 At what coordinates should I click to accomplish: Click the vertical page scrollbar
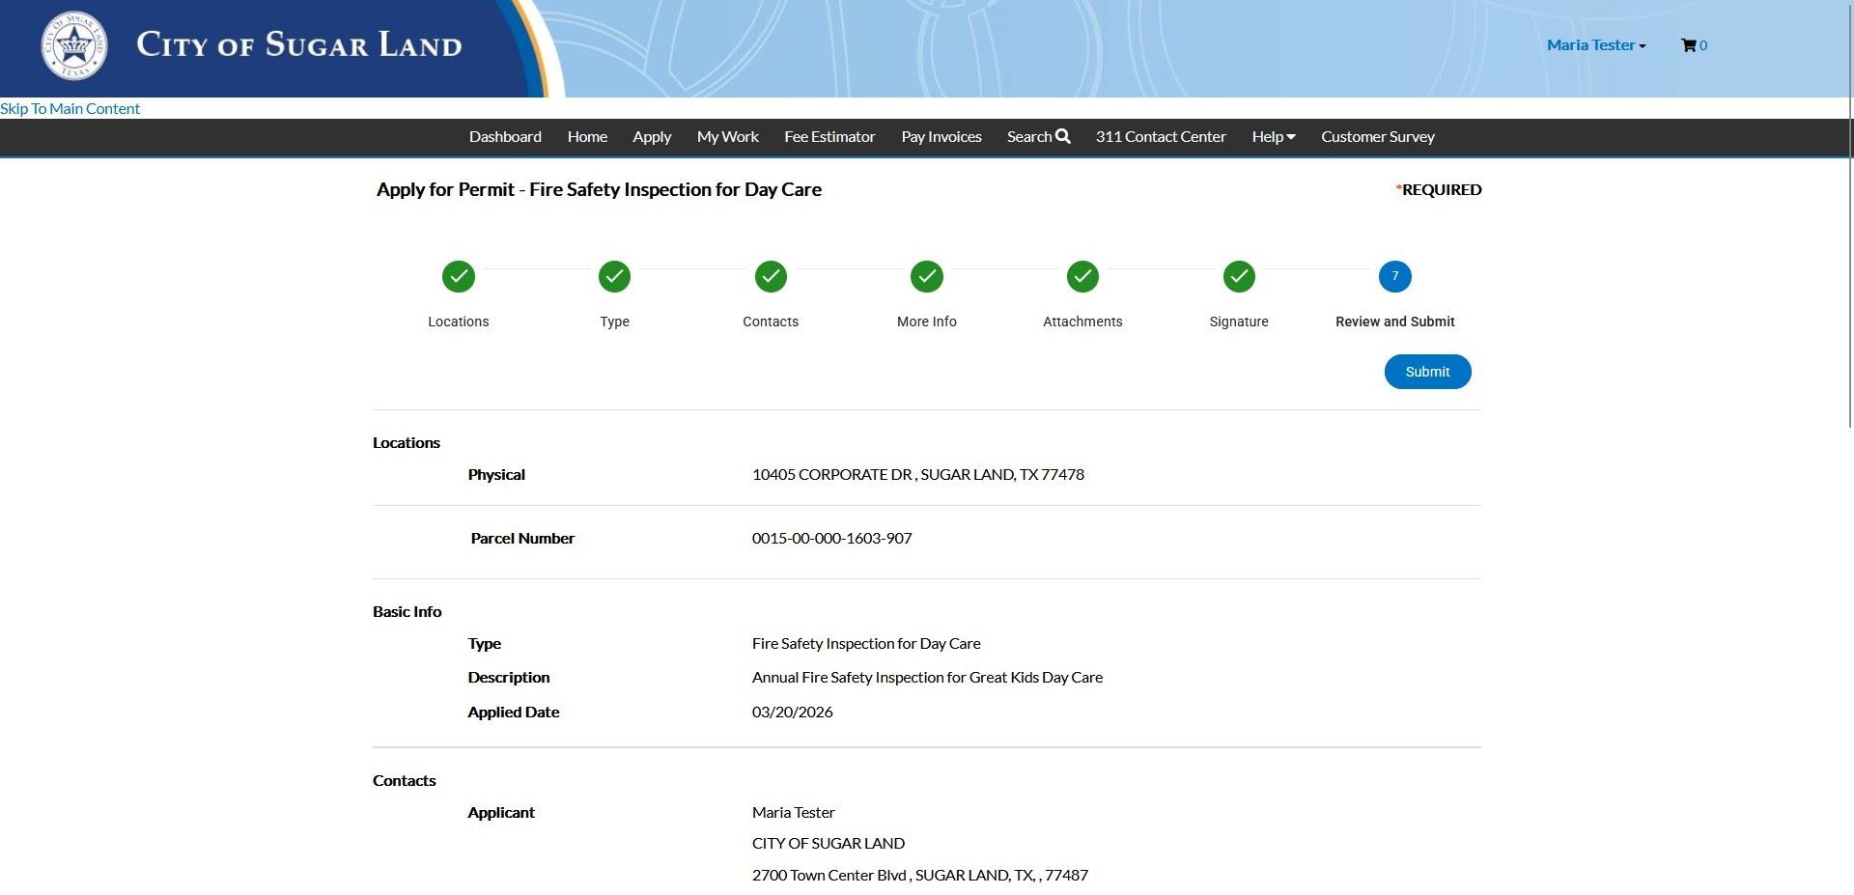pos(1849,212)
